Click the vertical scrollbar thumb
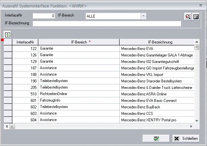The image size is (207, 146). 197,47
